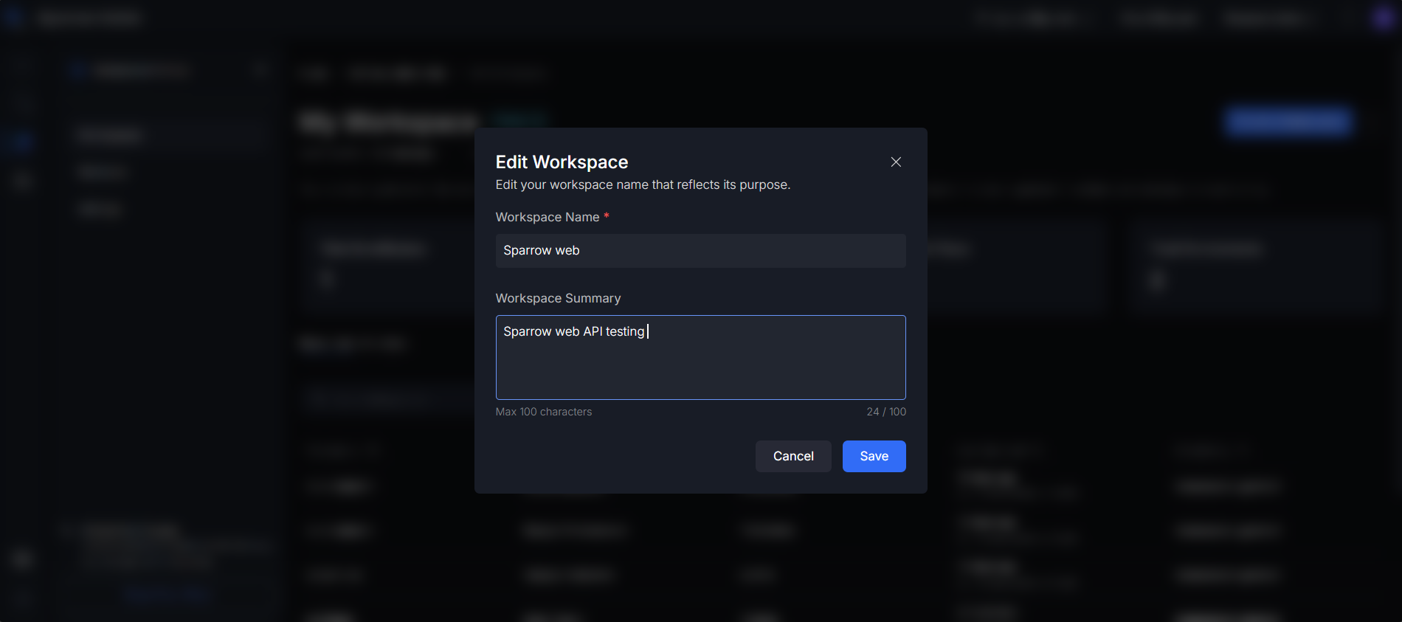Click the "Edit Workspace" dialog title
This screenshot has width=1402, height=622.
562,162
